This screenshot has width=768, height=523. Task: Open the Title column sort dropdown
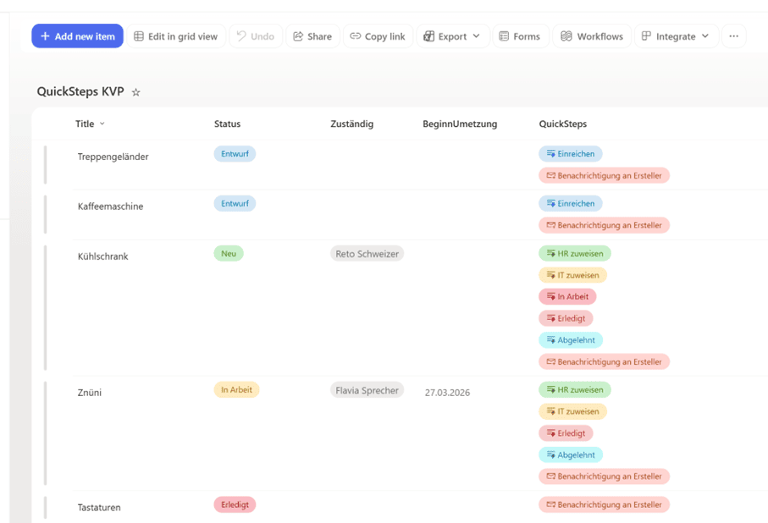[x=102, y=124]
